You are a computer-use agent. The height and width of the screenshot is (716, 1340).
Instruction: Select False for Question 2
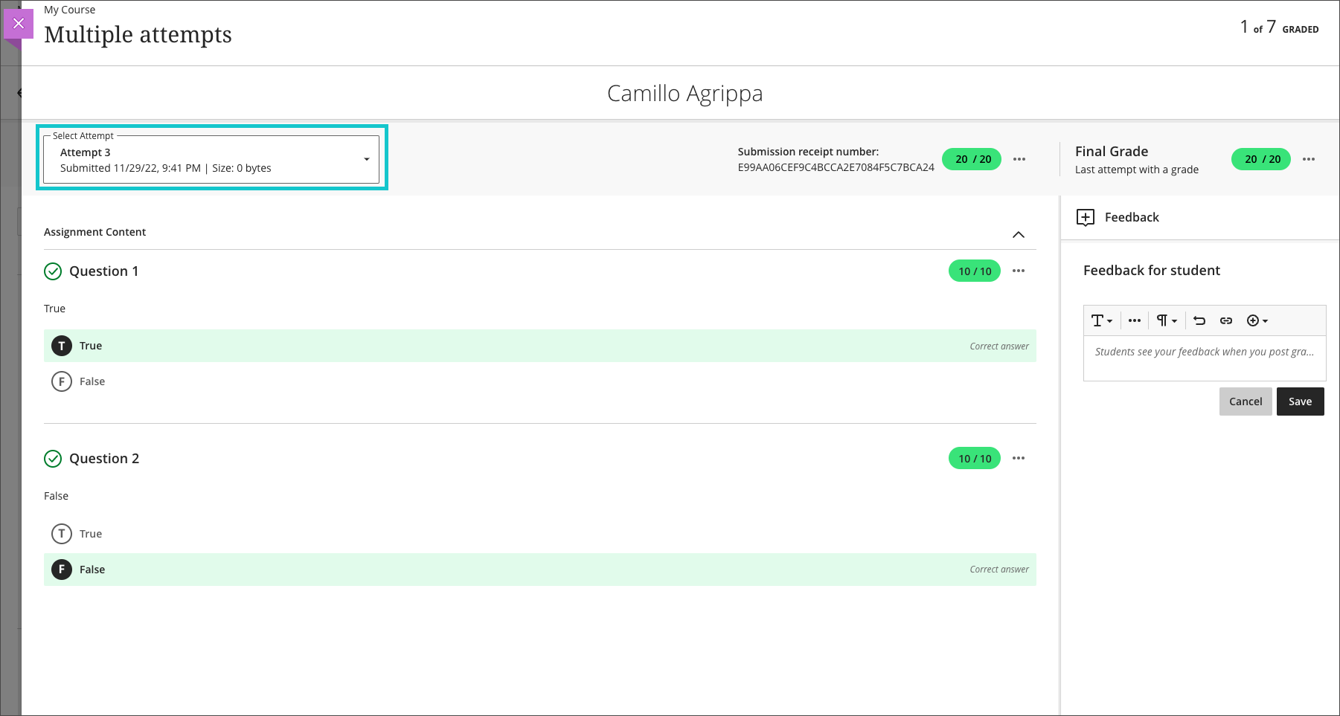tap(62, 570)
